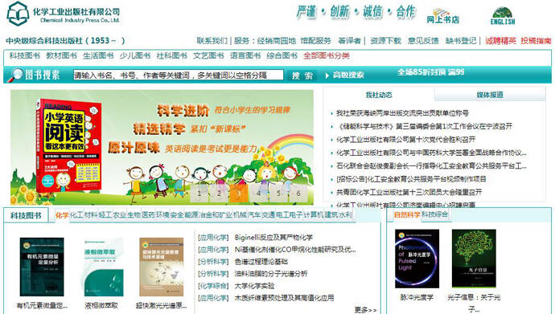Focus the book search input field
Viewport: 555px width, 314px height.
179,75
